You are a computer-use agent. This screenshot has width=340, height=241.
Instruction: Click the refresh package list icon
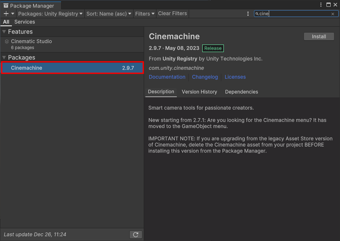click(x=136, y=235)
